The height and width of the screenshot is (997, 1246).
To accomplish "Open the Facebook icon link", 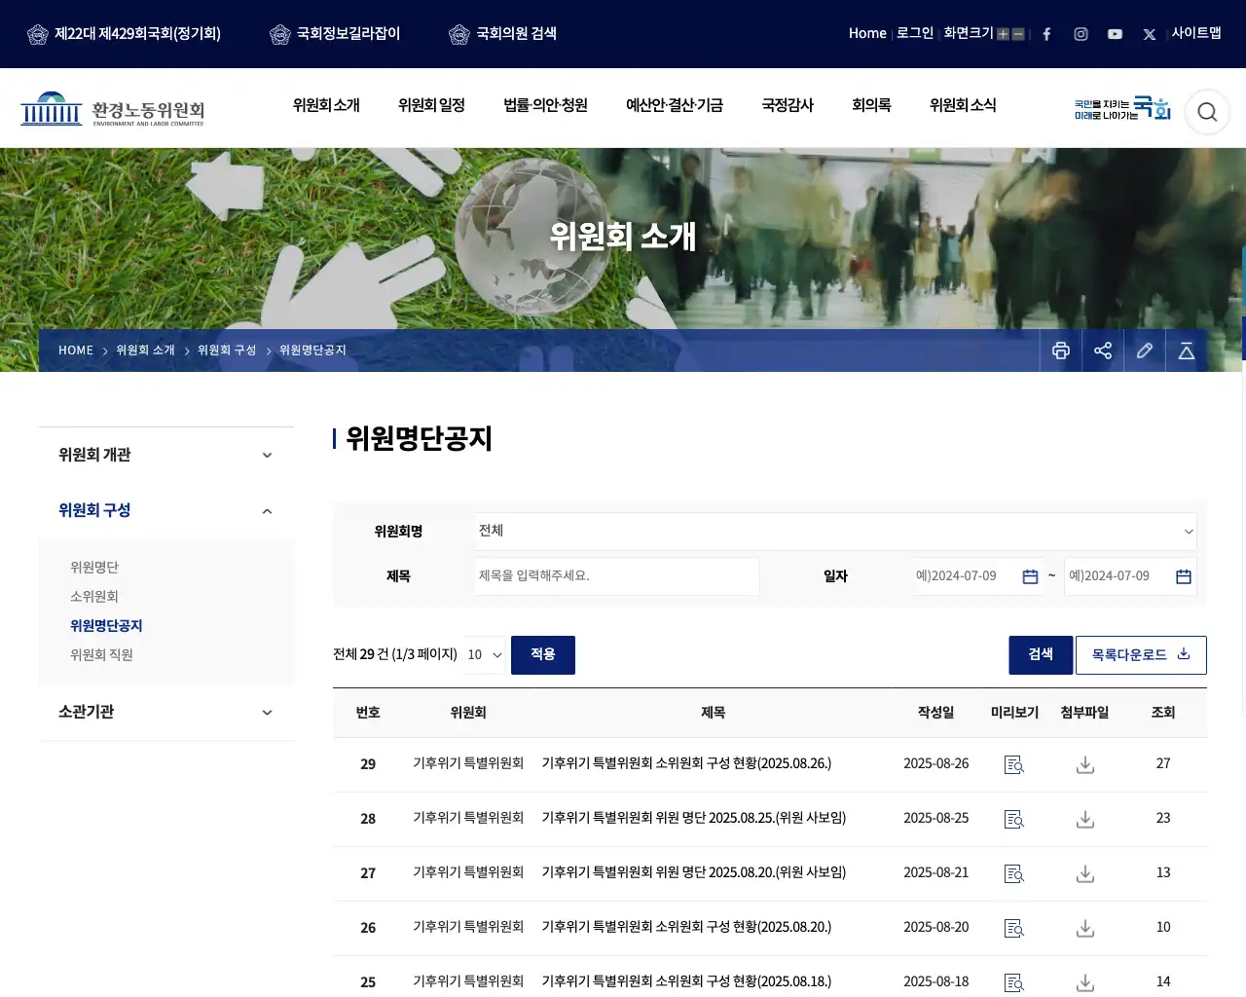I will pos(1046,34).
